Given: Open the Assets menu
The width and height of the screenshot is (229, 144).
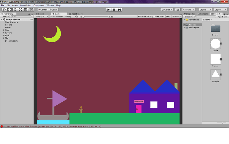Looking at the screenshot, I should pyautogui.click(x=15, y=5).
